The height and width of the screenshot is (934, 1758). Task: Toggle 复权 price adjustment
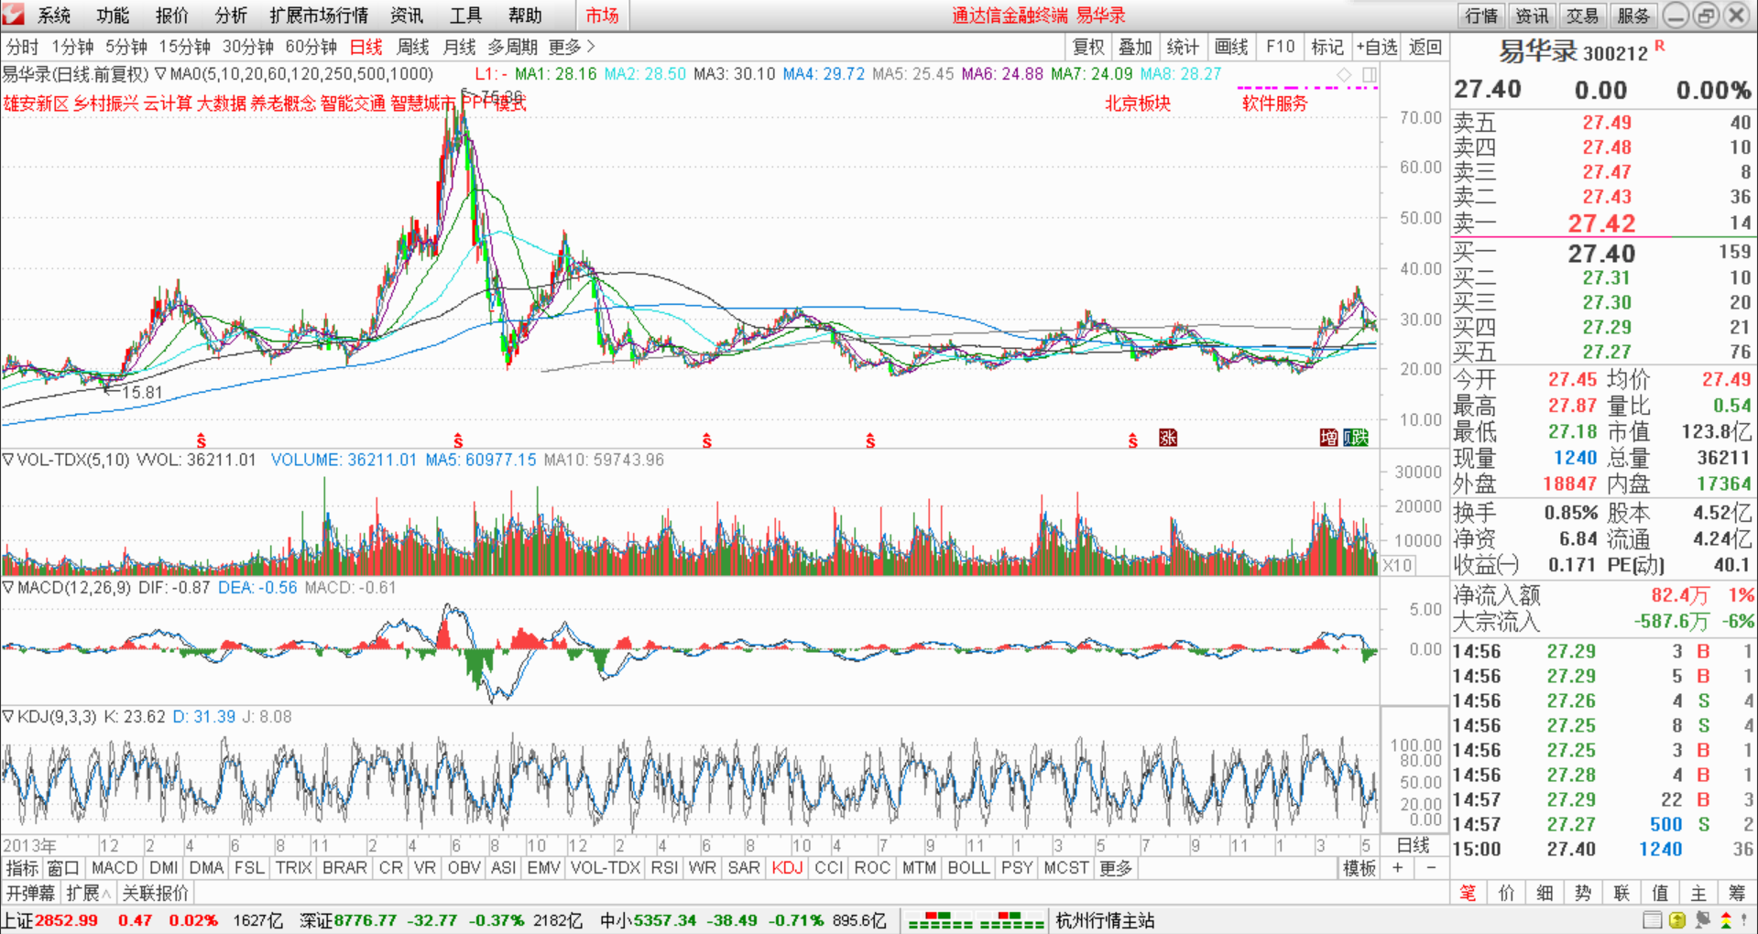tap(1087, 47)
